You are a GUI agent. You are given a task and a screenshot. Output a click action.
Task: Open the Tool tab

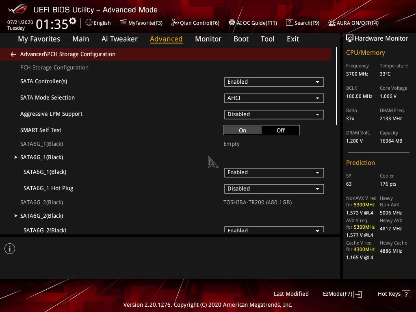[x=267, y=39]
